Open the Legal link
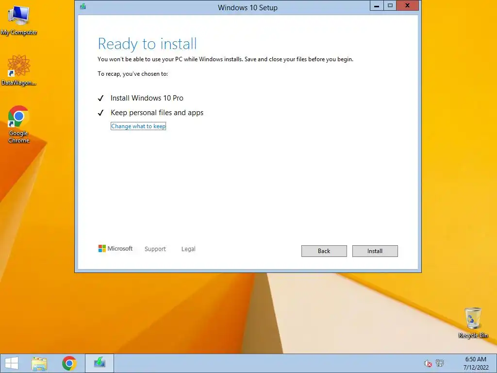 click(188, 249)
